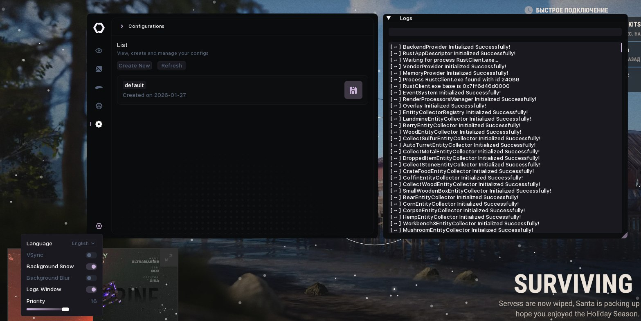
Task: Enable the VSync toggle
Action: coord(91,255)
